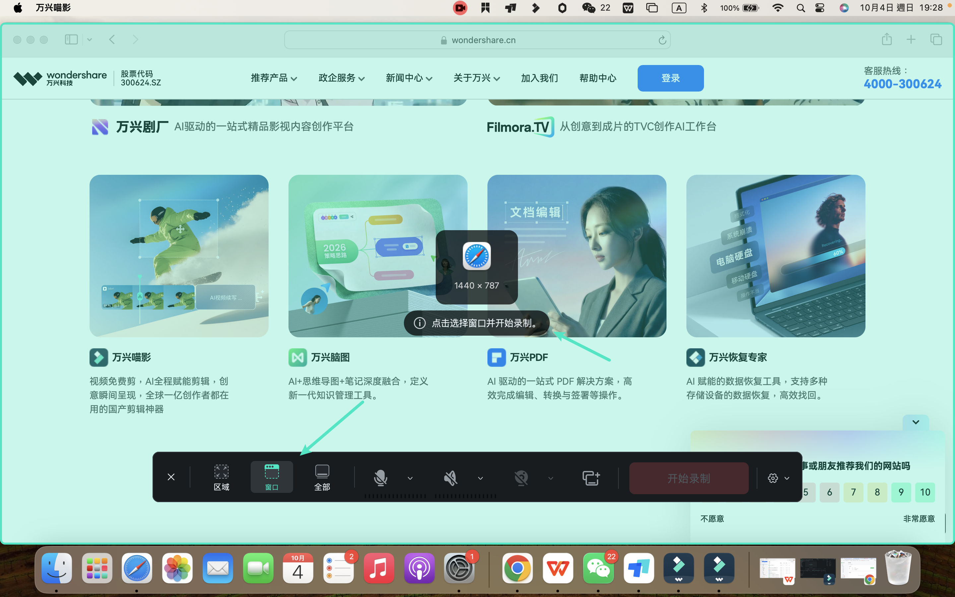Select rating 8 in survey

(x=877, y=492)
